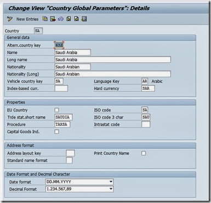Click the Delete entry toolbar icon
This screenshot has width=211, height=203.
53,19
